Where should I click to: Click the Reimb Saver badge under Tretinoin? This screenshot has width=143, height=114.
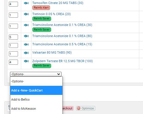(42, 19)
